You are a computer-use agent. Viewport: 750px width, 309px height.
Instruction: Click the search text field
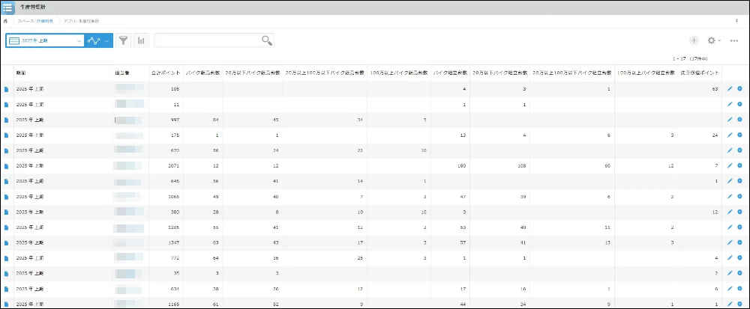tap(206, 40)
